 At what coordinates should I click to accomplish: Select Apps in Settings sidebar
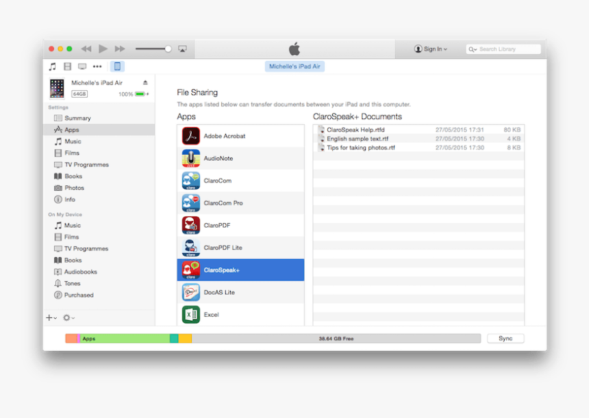click(99, 130)
